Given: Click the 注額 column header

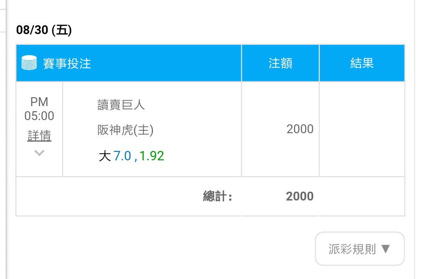Looking at the screenshot, I should 280,63.
